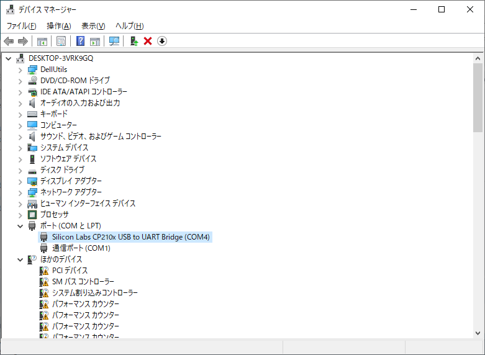
Task: Select the SM バス コントローラー device
Action: (x=83, y=282)
